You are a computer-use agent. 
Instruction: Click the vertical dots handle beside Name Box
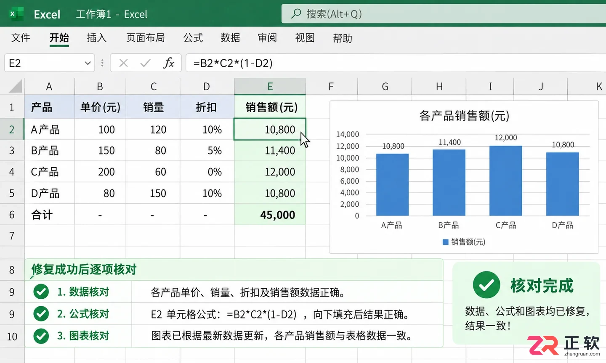(102, 63)
